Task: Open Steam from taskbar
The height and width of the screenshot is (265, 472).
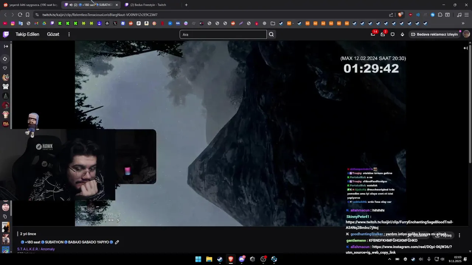Action: point(220,259)
